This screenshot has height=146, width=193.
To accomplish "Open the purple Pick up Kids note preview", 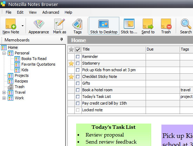I will point(177,135).
